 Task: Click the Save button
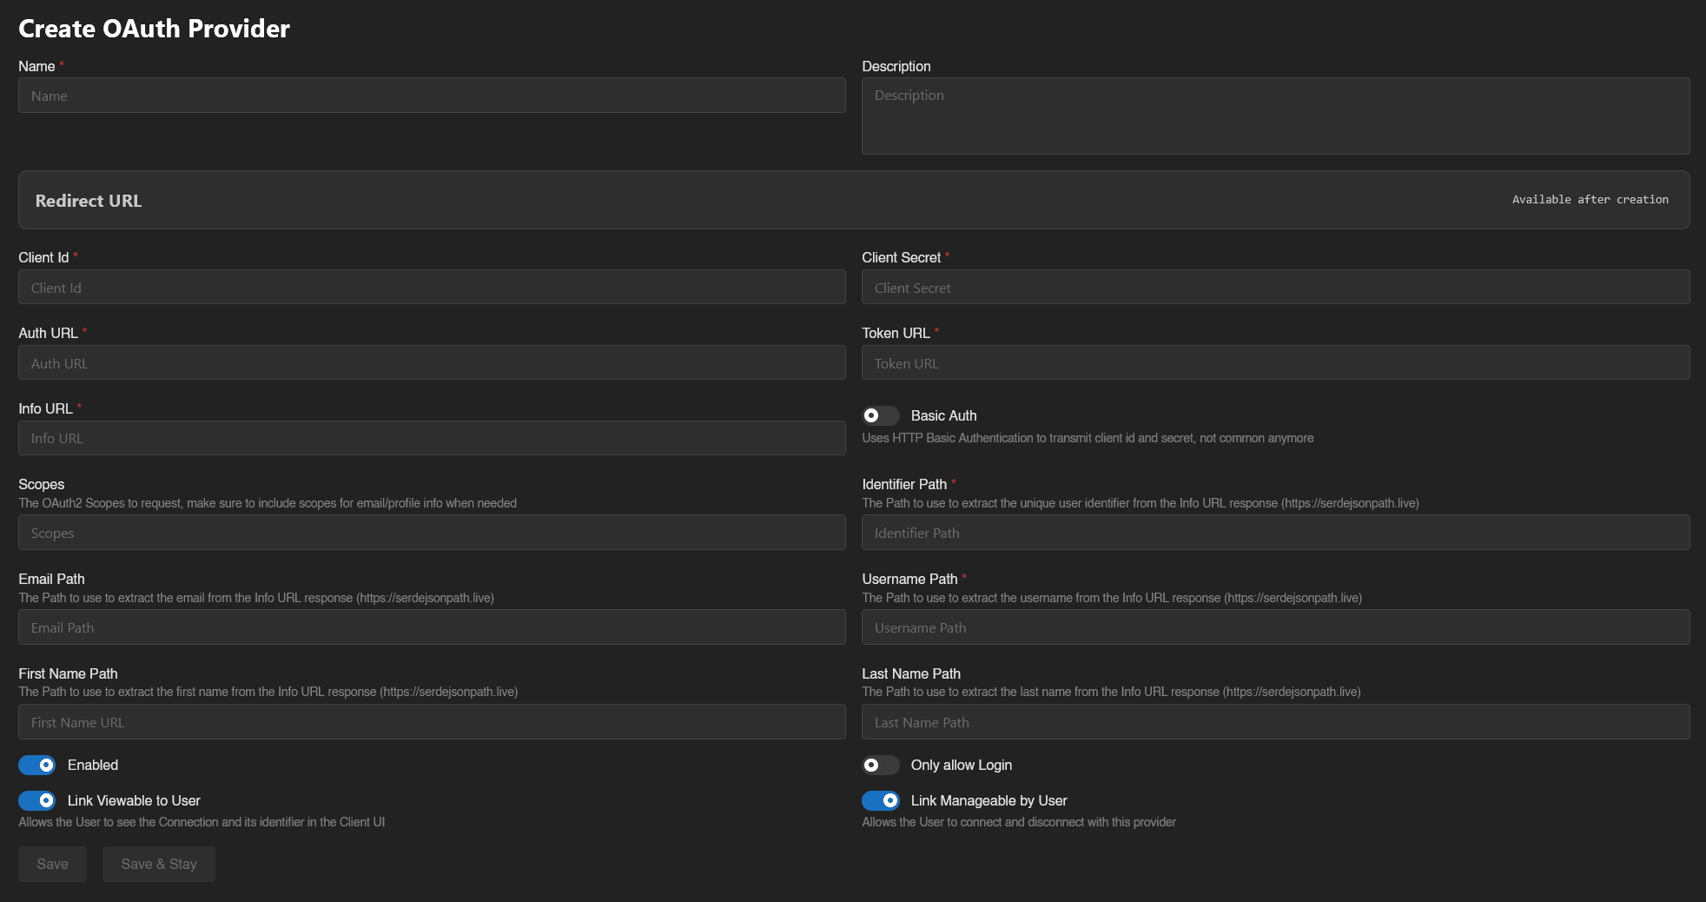pos(52,864)
